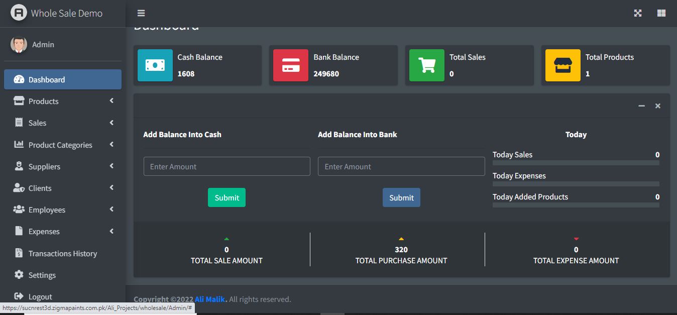Expand the Sales sidebar submenu

coord(62,123)
